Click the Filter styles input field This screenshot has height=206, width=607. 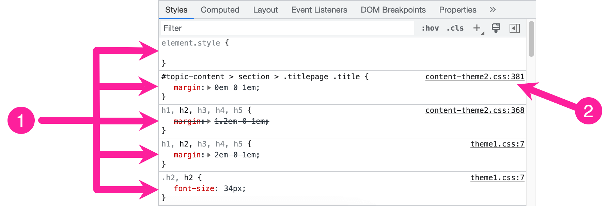(x=287, y=28)
